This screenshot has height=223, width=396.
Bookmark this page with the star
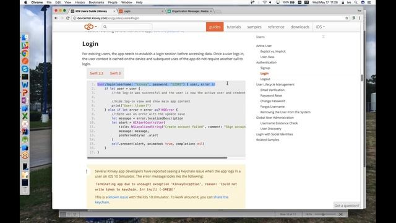[346, 18]
